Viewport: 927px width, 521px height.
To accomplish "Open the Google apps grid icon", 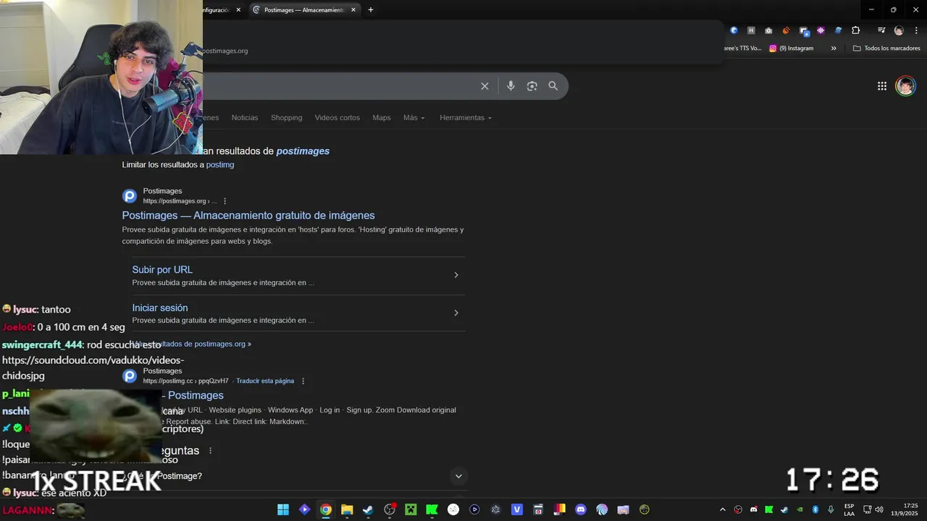I will tap(882, 86).
